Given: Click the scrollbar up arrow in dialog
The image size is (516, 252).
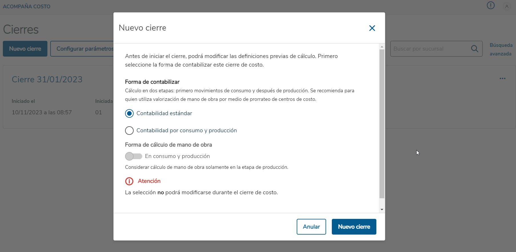Looking at the screenshot, I should 382,47.
